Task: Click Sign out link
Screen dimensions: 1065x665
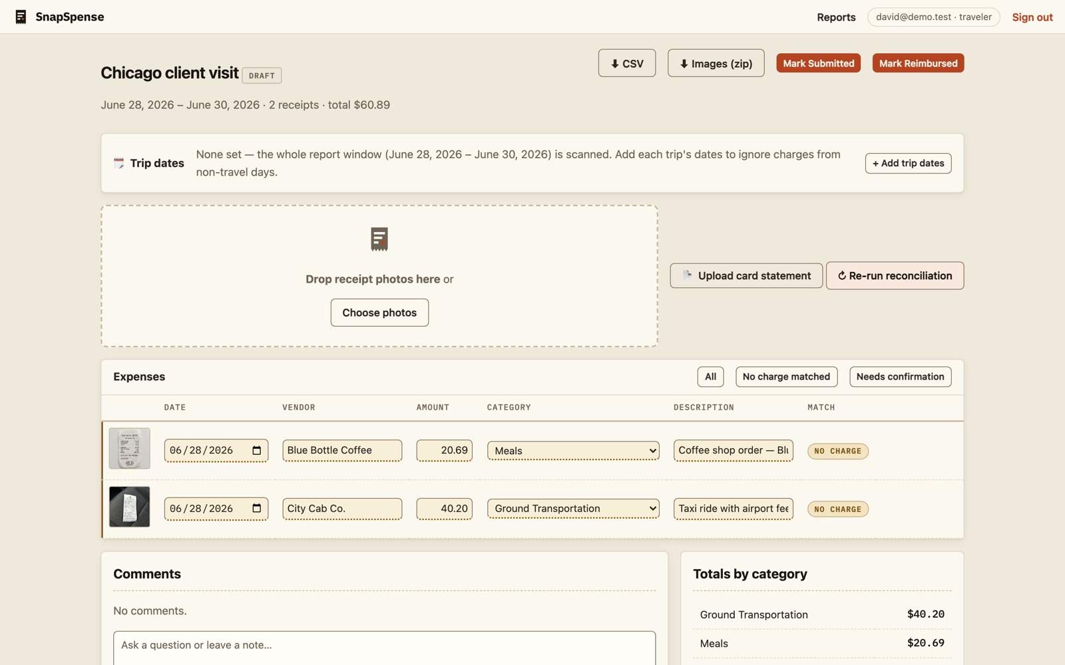Action: click(1032, 17)
